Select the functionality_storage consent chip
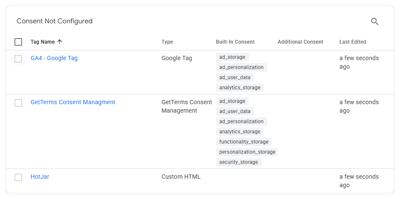 (x=244, y=142)
